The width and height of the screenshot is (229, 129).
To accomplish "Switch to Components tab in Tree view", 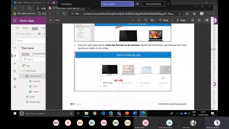I will 39,54.
